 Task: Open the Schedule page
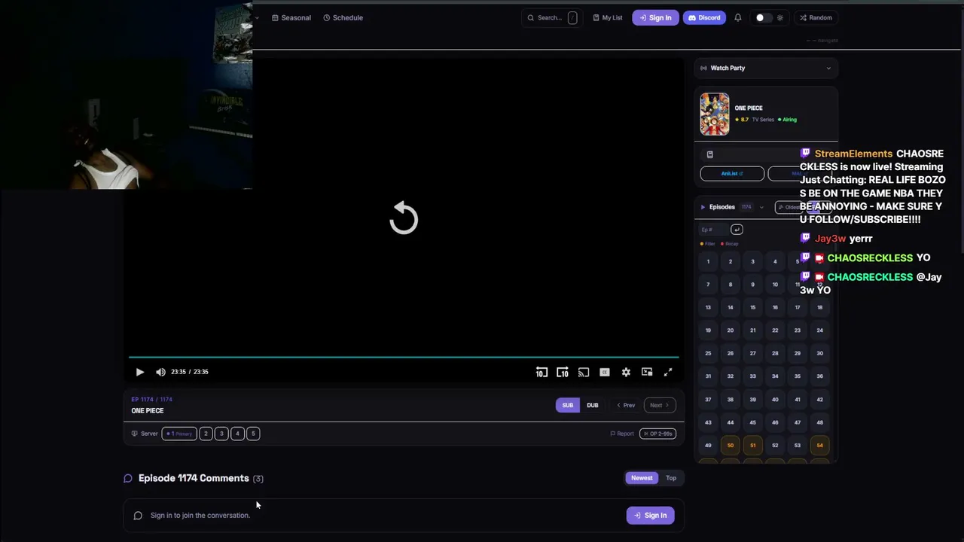(343, 17)
